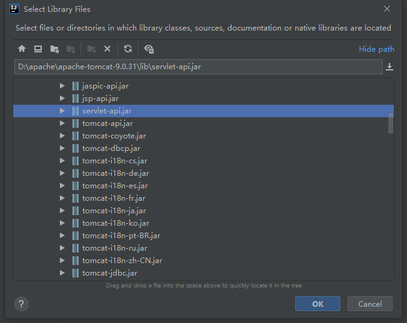This screenshot has width=407, height=323.
Task: Expand tomcat-i18n-ru.jar tree node
Action: click(62, 248)
